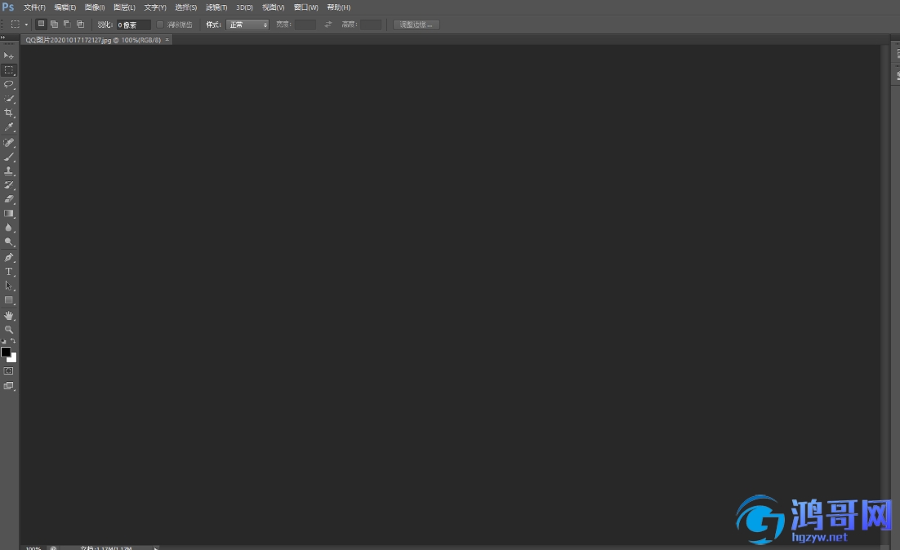
Task: Select the Blur tool
Action: pos(9,228)
